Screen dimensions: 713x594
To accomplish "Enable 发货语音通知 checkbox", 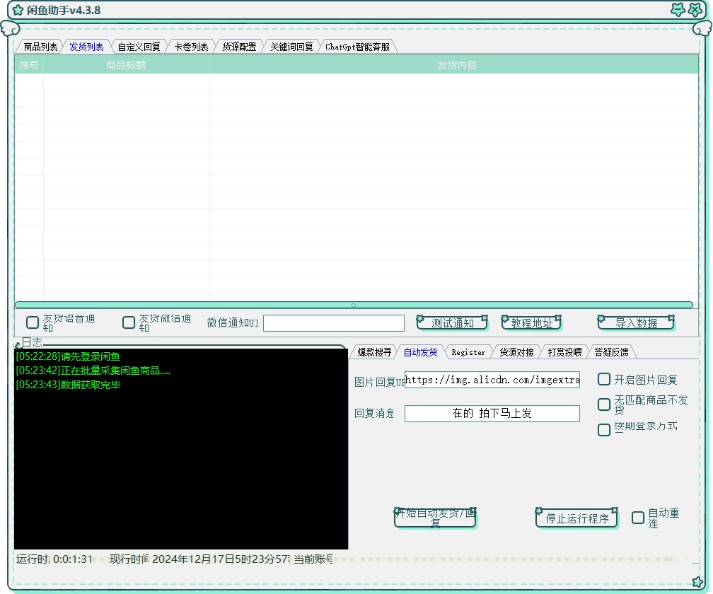I will [31, 322].
